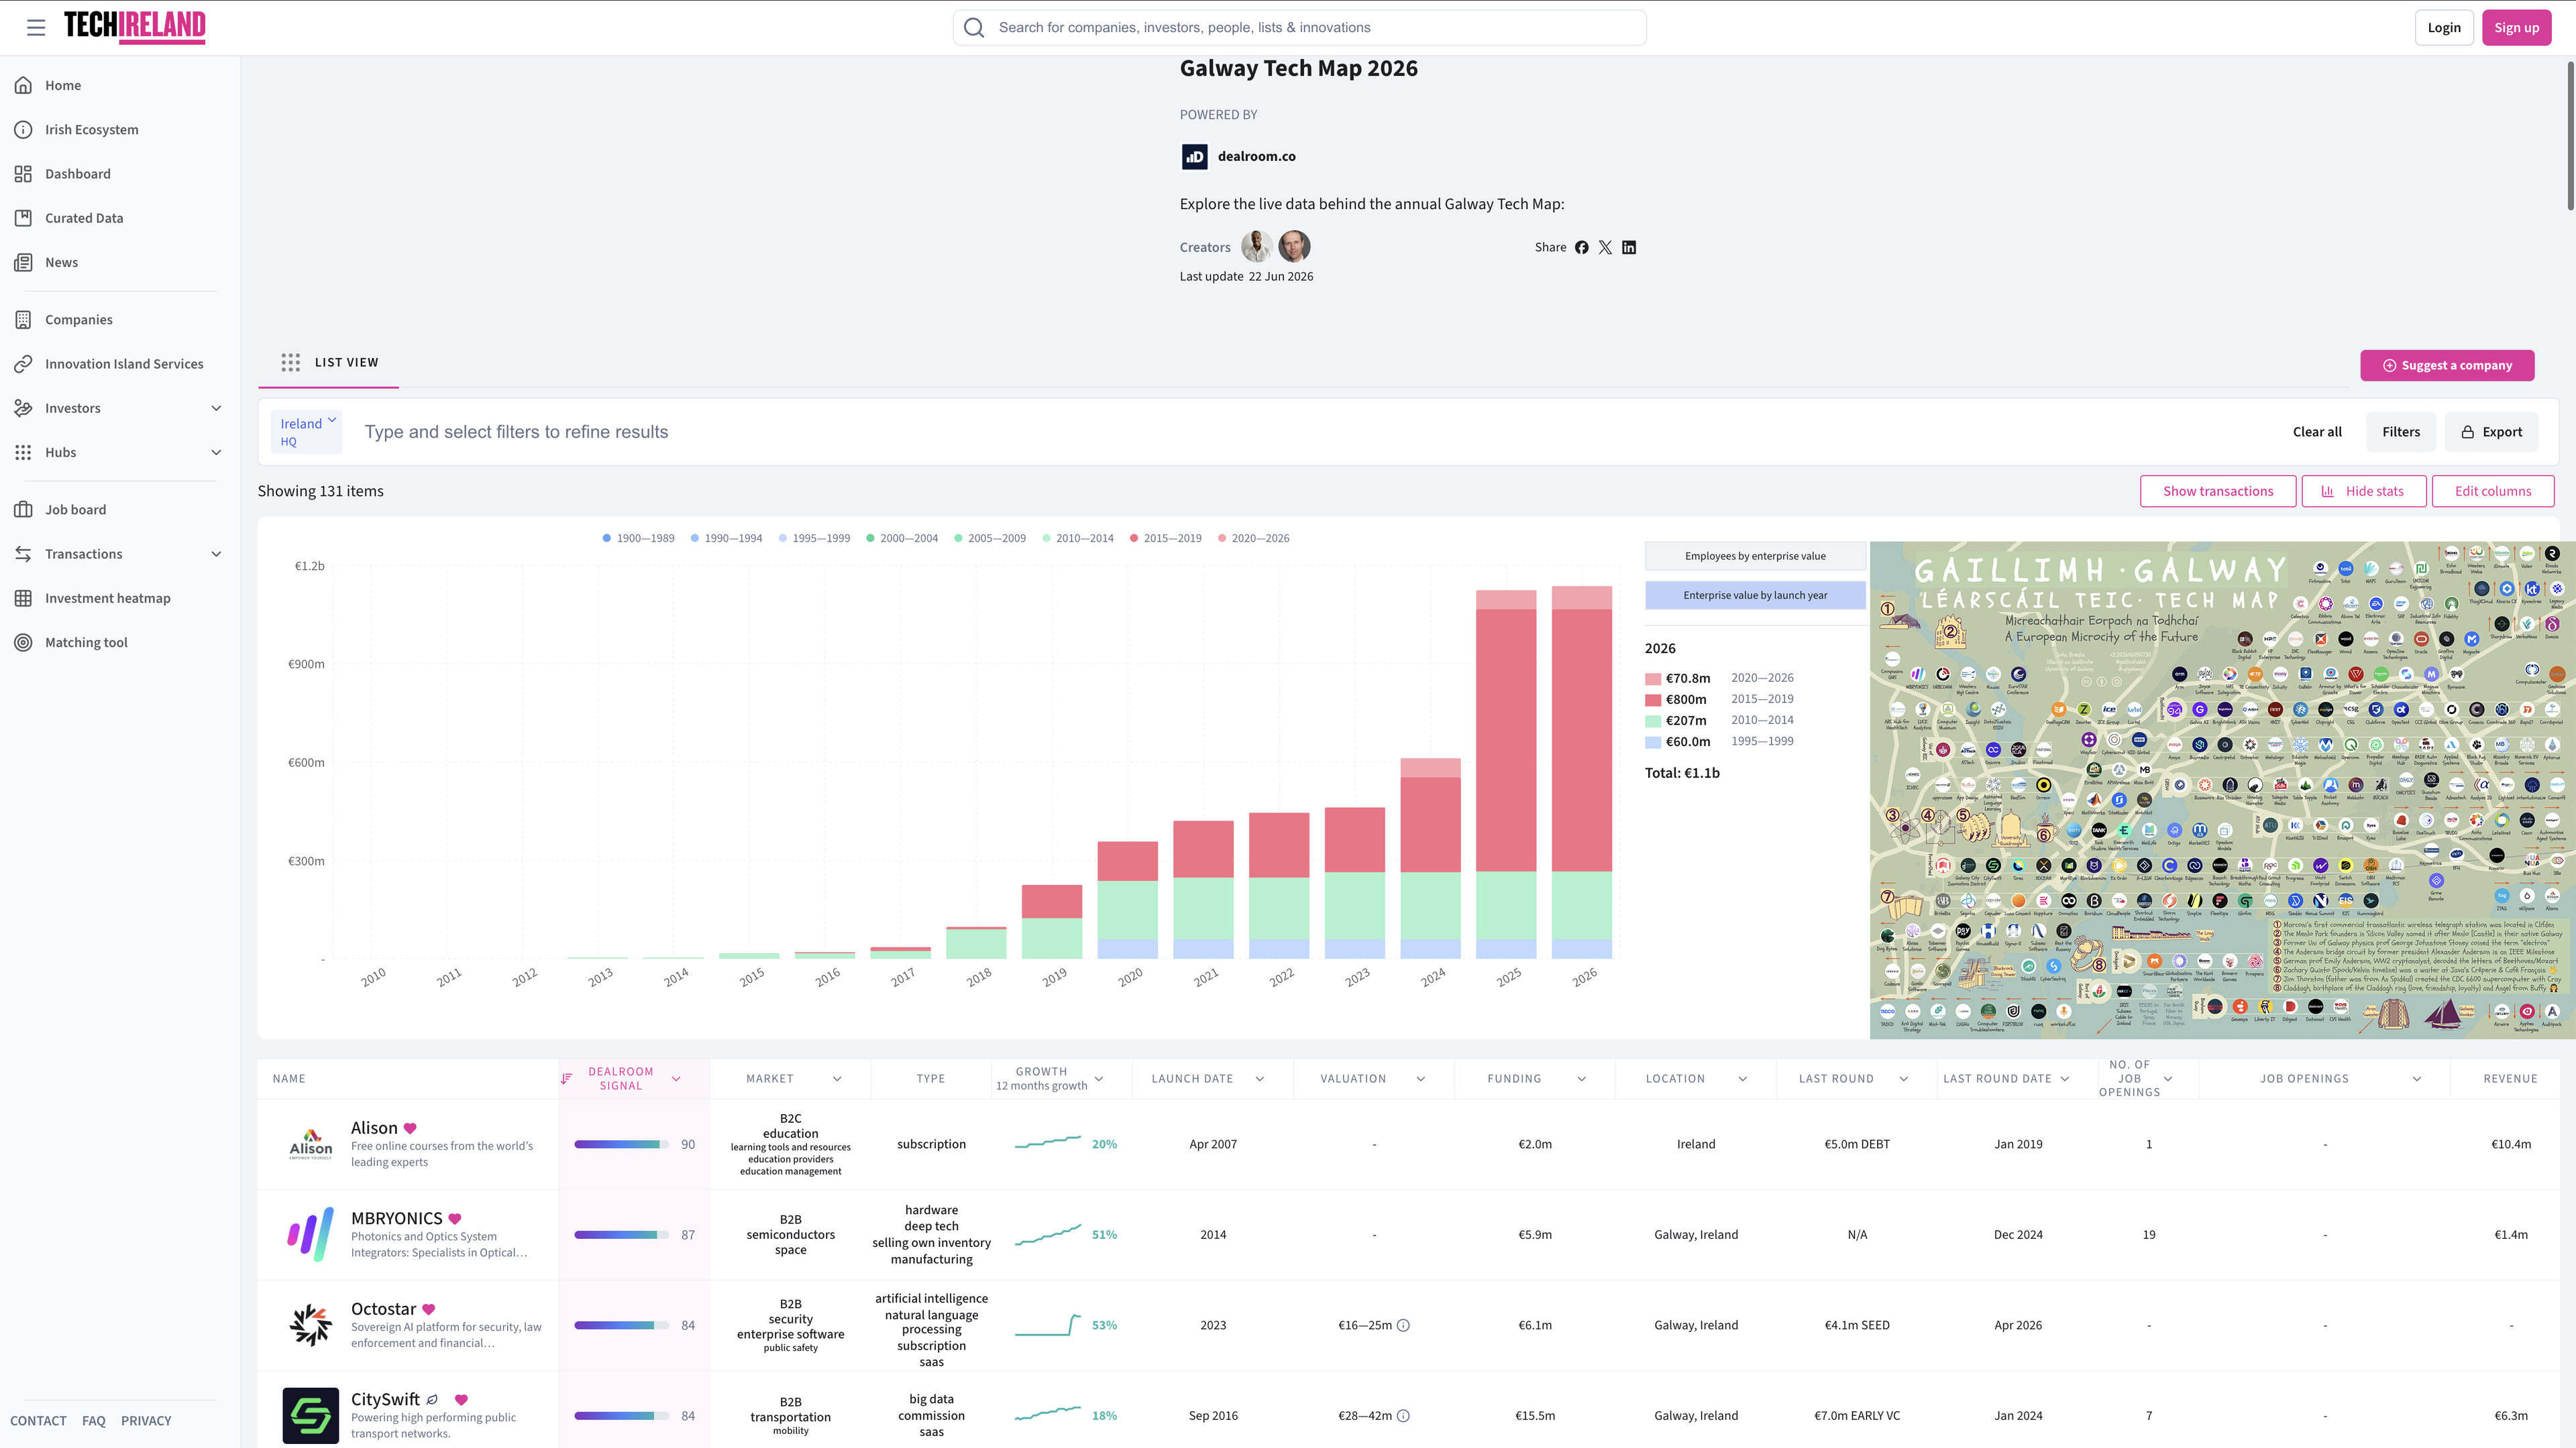This screenshot has width=2576, height=1448.
Task: Toggle the 1900—1989 legend series
Action: point(638,538)
